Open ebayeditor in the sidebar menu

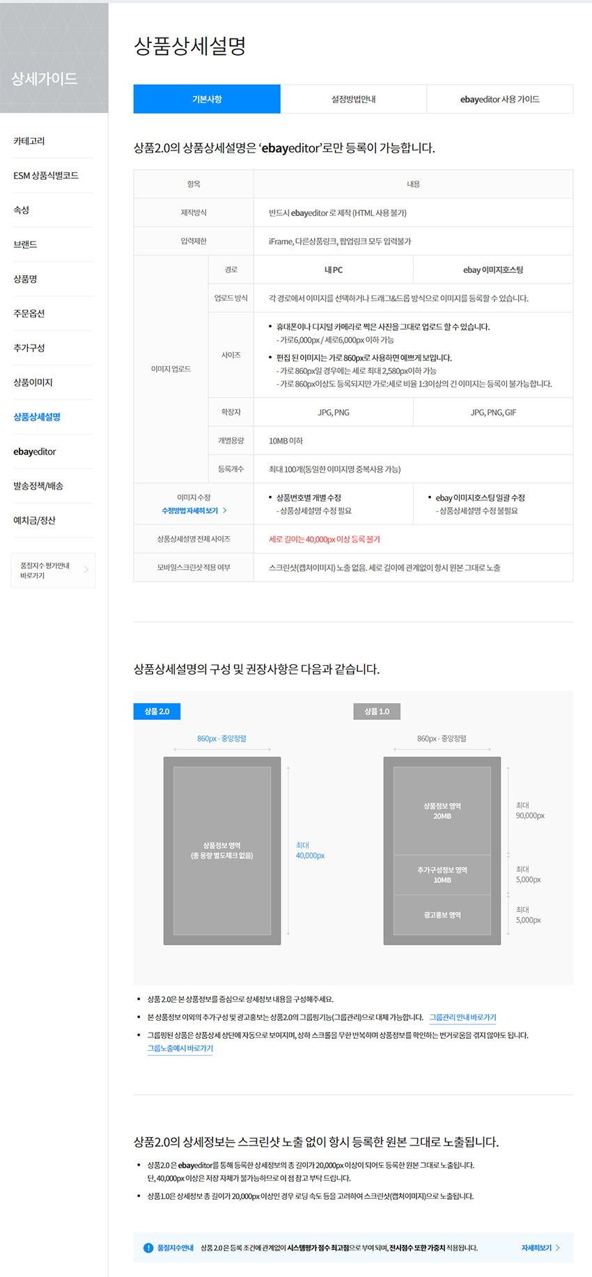coord(35,451)
